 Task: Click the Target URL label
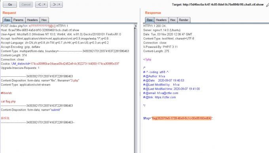click(x=218, y=5)
